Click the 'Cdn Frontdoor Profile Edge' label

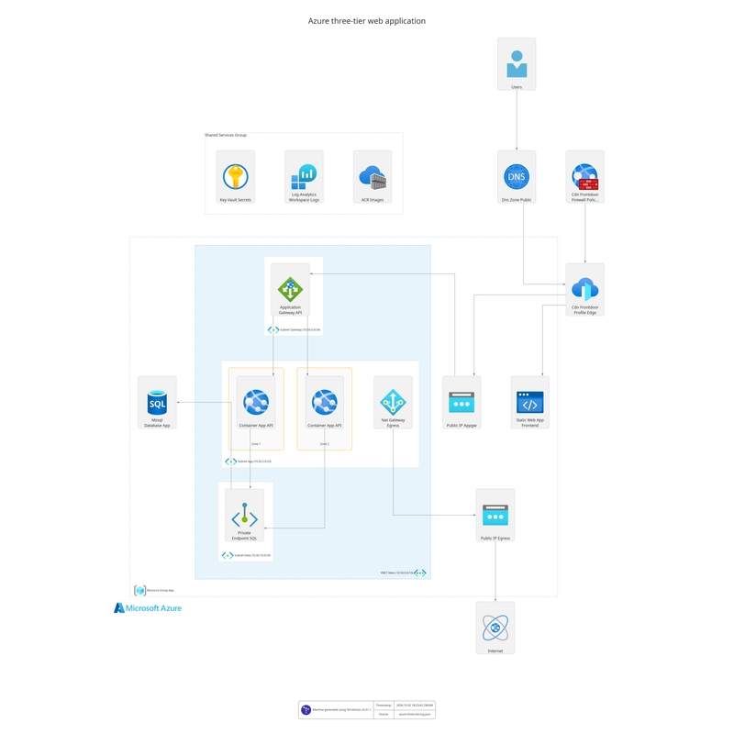pos(585,310)
